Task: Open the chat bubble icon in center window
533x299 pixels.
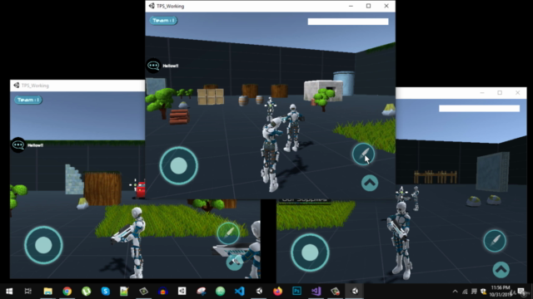Action: 153,66
